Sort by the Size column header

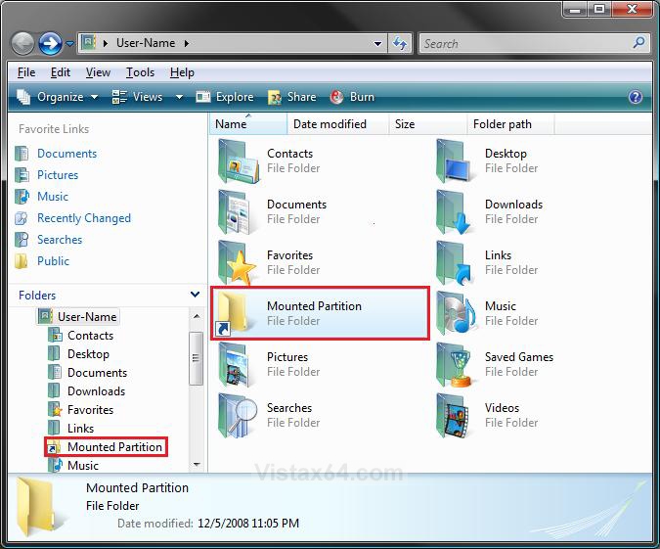[427, 124]
